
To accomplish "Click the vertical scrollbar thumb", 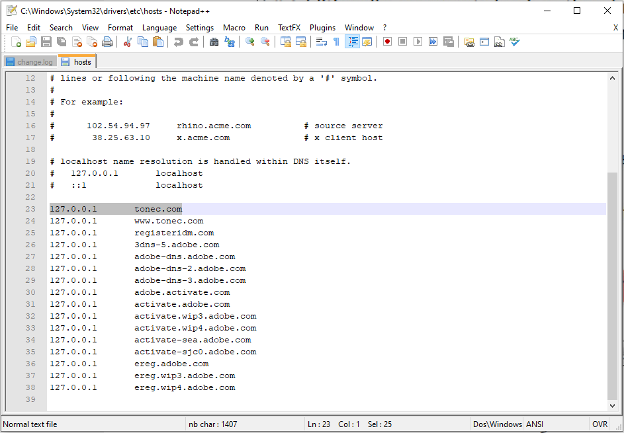I will pyautogui.click(x=612, y=286).
